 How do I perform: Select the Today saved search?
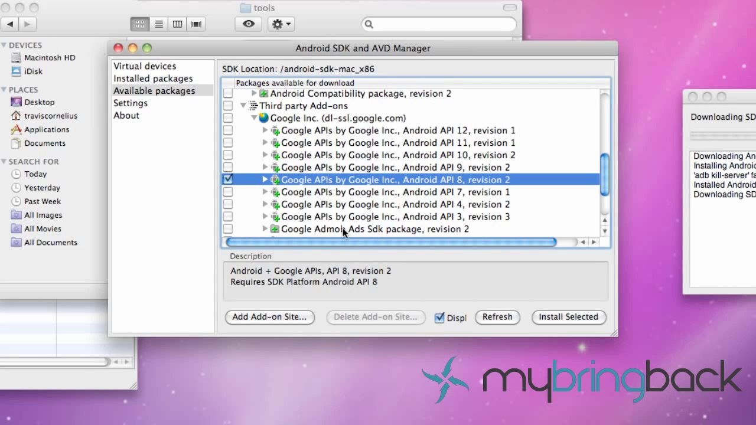point(35,174)
